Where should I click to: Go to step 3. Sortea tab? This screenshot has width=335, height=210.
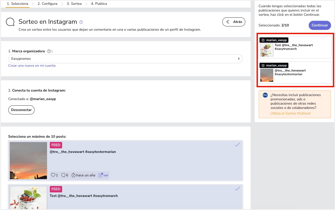(74, 4)
